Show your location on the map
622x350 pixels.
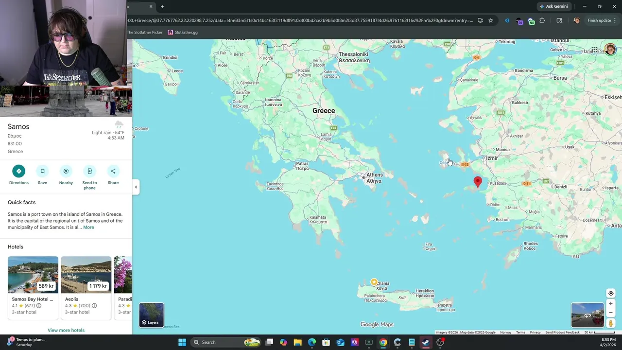click(611, 293)
